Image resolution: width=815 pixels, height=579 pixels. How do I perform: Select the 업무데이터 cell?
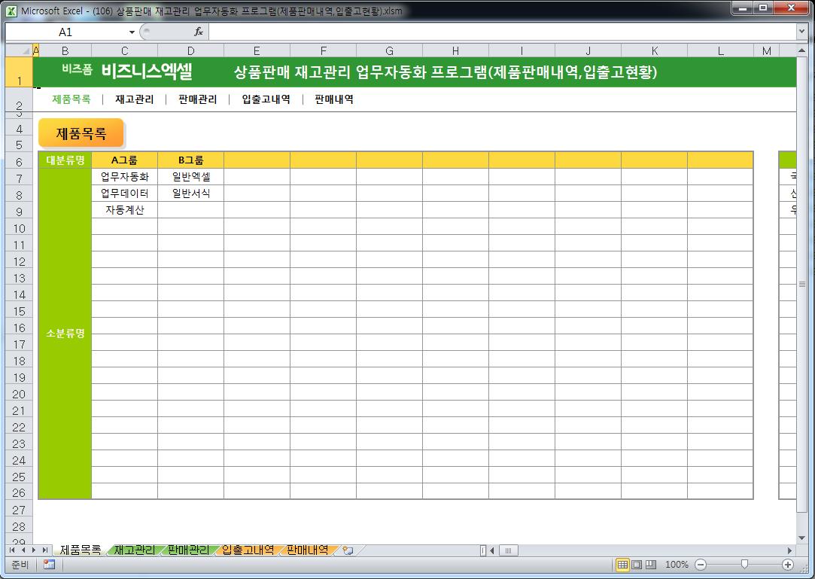(x=125, y=194)
